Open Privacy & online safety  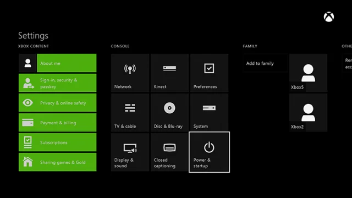point(57,103)
